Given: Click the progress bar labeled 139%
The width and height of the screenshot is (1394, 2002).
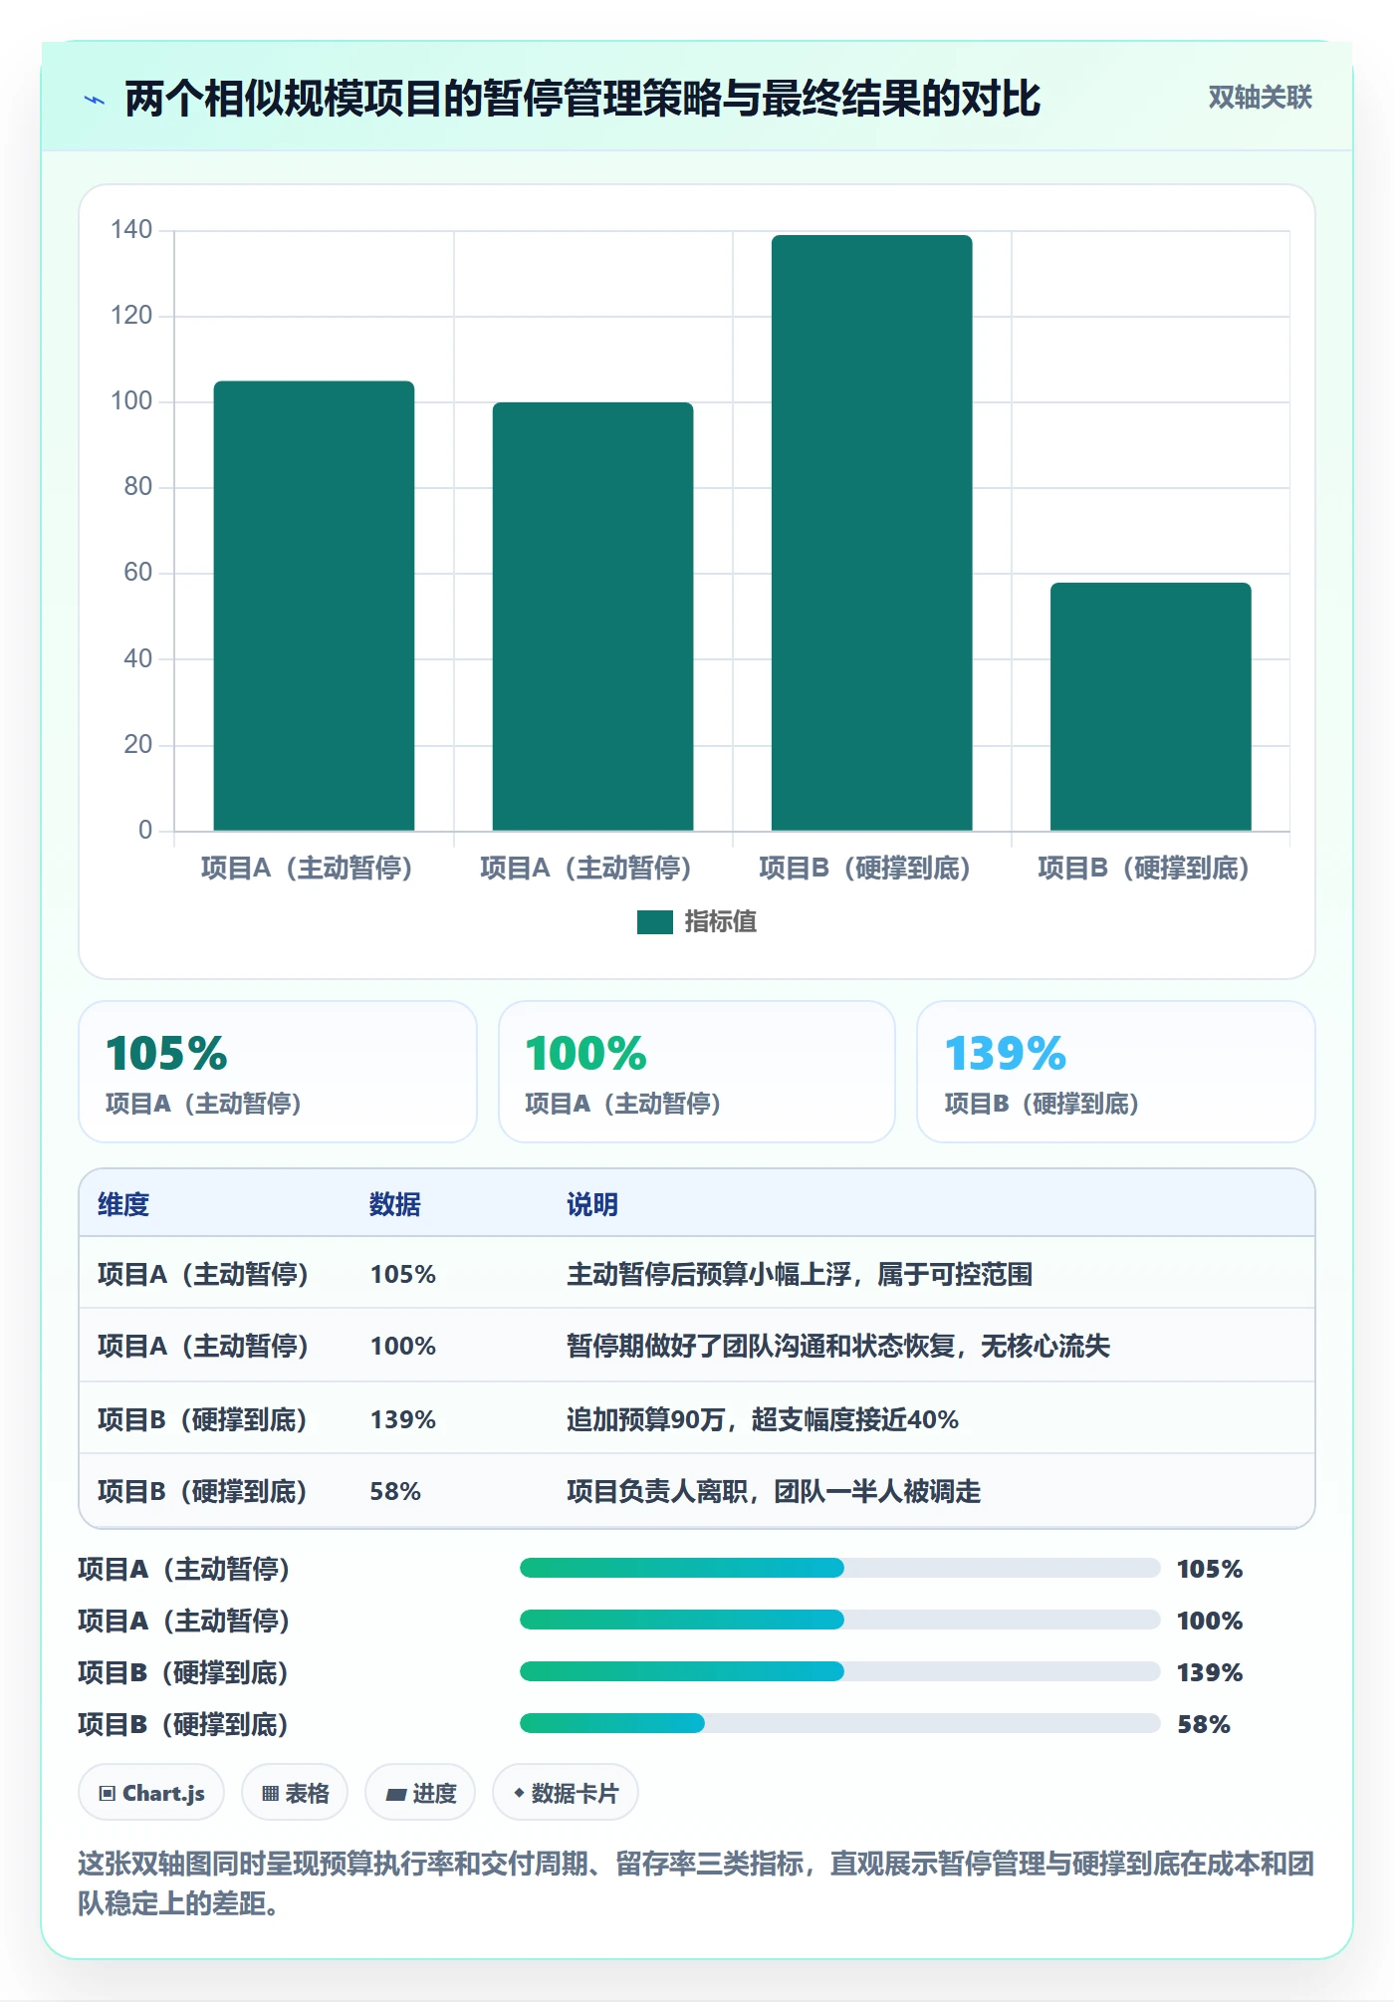Looking at the screenshot, I should pyautogui.click(x=840, y=1672).
